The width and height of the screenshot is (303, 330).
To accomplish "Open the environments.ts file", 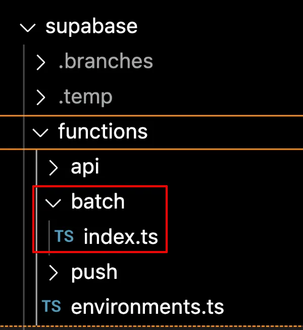I will coord(147,307).
